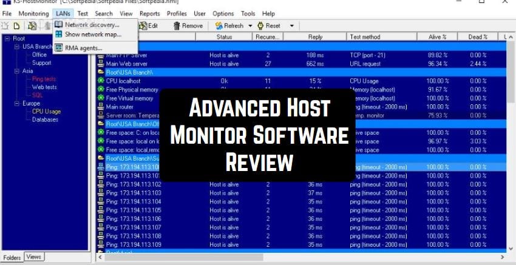Sort by the Alive % column header

(x=437, y=37)
